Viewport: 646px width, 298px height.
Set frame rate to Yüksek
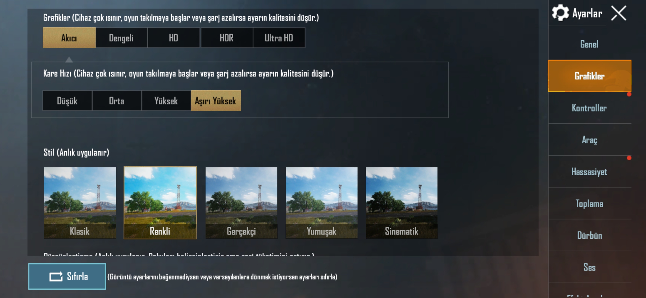click(166, 101)
